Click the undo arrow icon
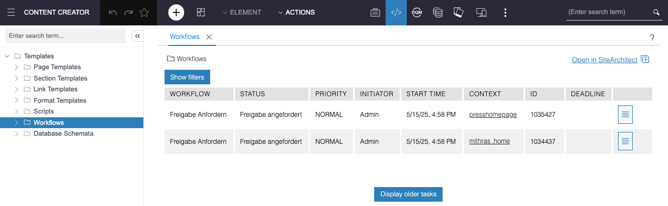The height and width of the screenshot is (206, 668). click(112, 12)
